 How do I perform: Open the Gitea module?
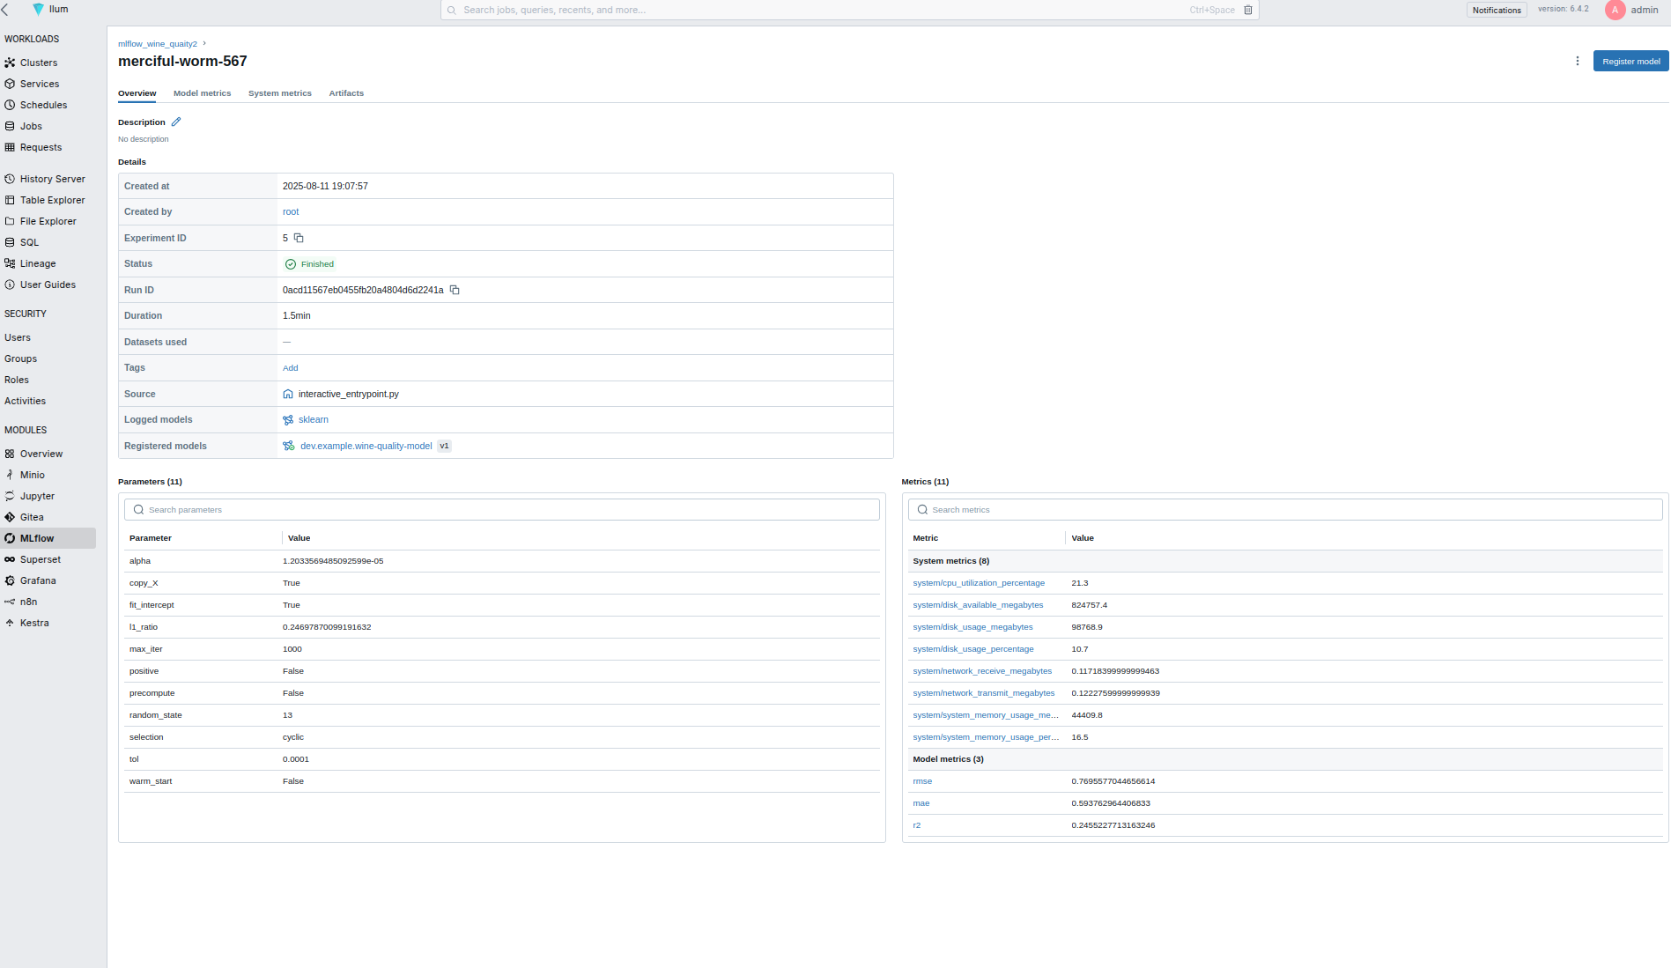[x=31, y=517]
